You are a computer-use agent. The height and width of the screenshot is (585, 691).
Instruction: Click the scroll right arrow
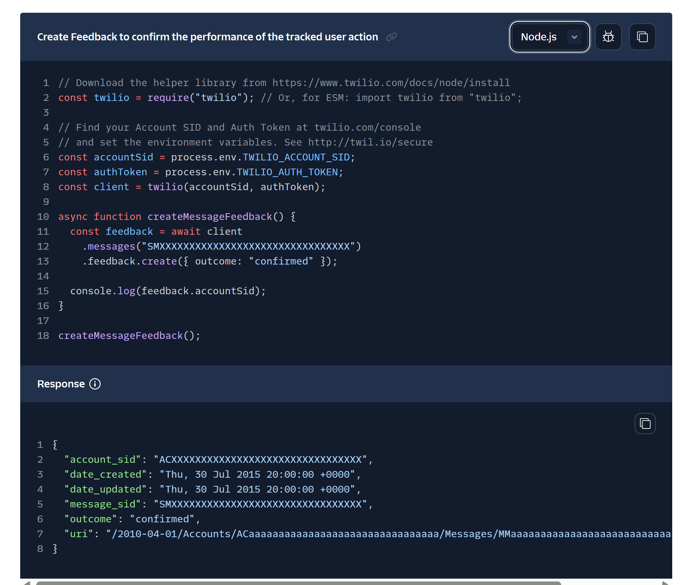click(x=665, y=583)
